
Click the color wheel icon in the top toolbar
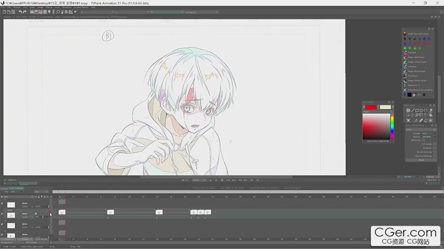(36, 12)
